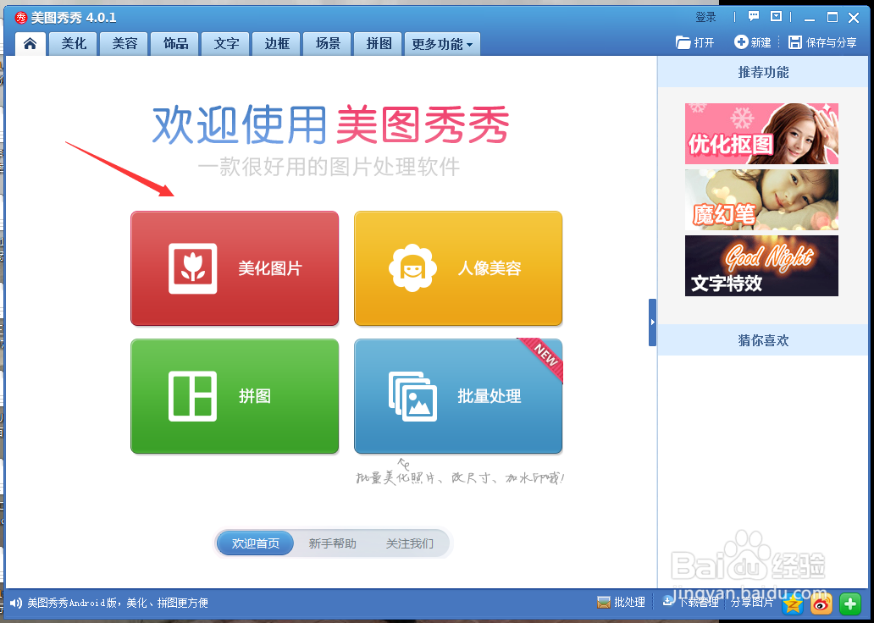Open the 文字特效 Good Night thumbnail
Viewport: 874px width, 623px height.
tap(761, 266)
